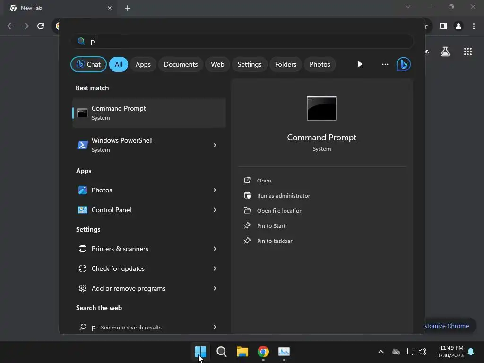Expand the web search result chevron
Viewport: 484px width, 363px height.
[215, 327]
